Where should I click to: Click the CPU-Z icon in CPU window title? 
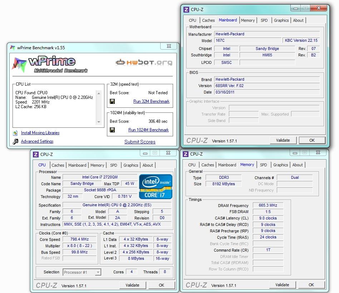[x=36, y=154]
